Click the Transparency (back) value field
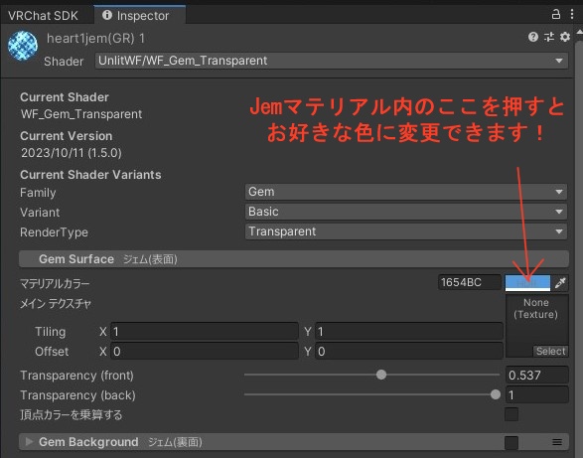This screenshot has height=458, width=583. (537, 394)
